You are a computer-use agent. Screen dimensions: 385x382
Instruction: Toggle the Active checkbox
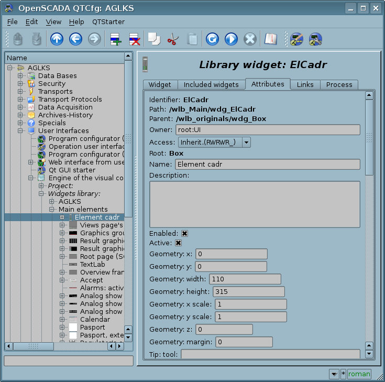[178, 243]
